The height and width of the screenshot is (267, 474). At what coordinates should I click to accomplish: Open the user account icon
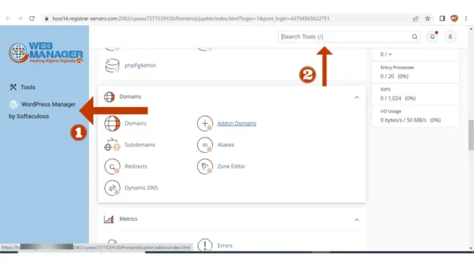(x=450, y=36)
